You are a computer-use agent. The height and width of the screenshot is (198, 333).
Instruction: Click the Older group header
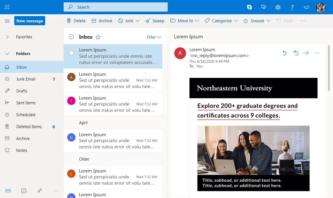(113, 159)
